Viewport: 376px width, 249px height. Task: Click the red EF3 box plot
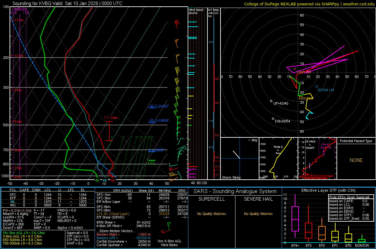click(x=308, y=230)
